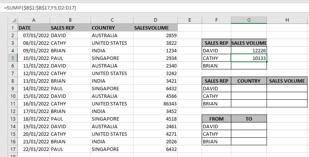Select column B header
The width and height of the screenshot is (309, 157).
[70, 20]
